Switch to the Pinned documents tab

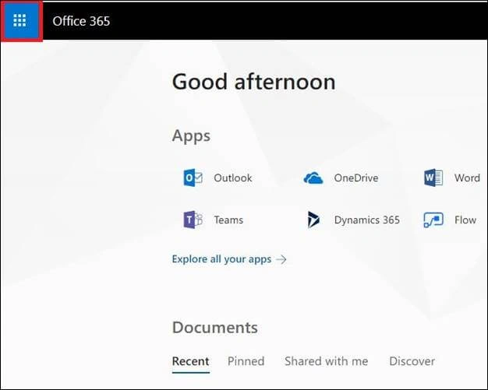click(x=246, y=361)
